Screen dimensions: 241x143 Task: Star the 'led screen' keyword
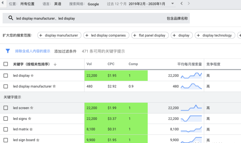click(32, 108)
